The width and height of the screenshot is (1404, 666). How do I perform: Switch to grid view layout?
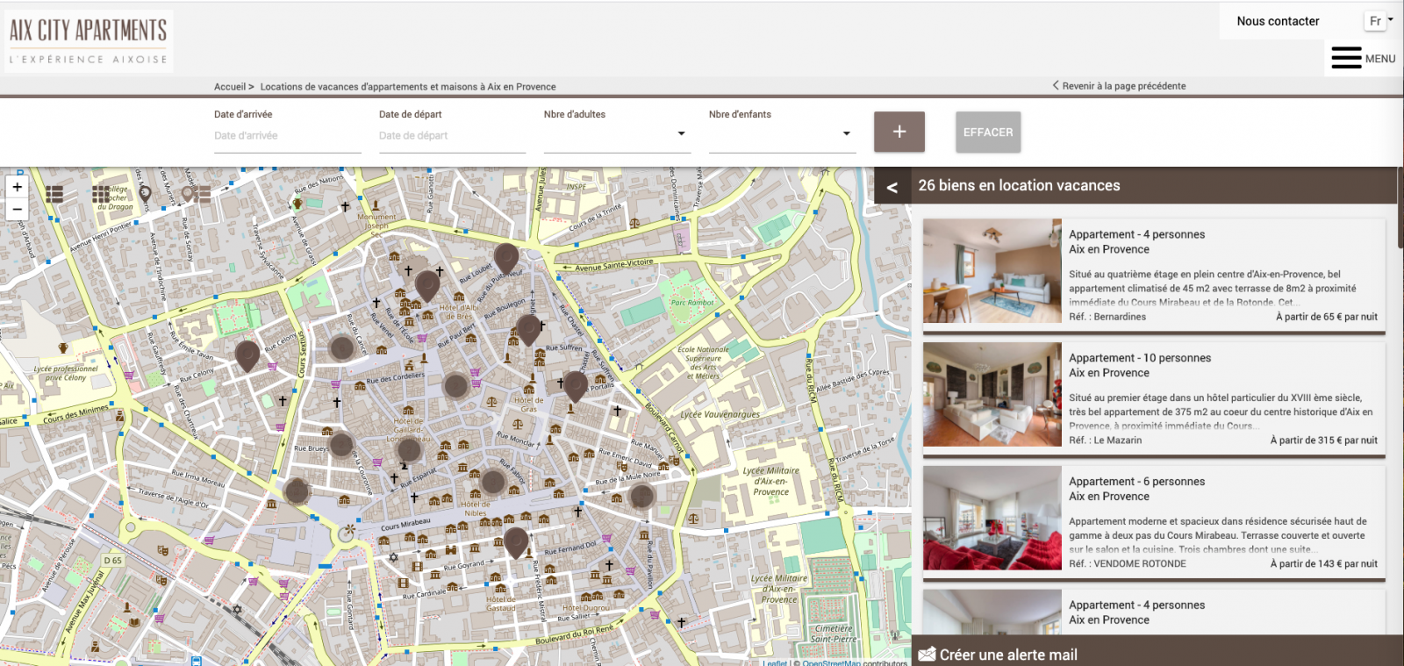click(101, 195)
